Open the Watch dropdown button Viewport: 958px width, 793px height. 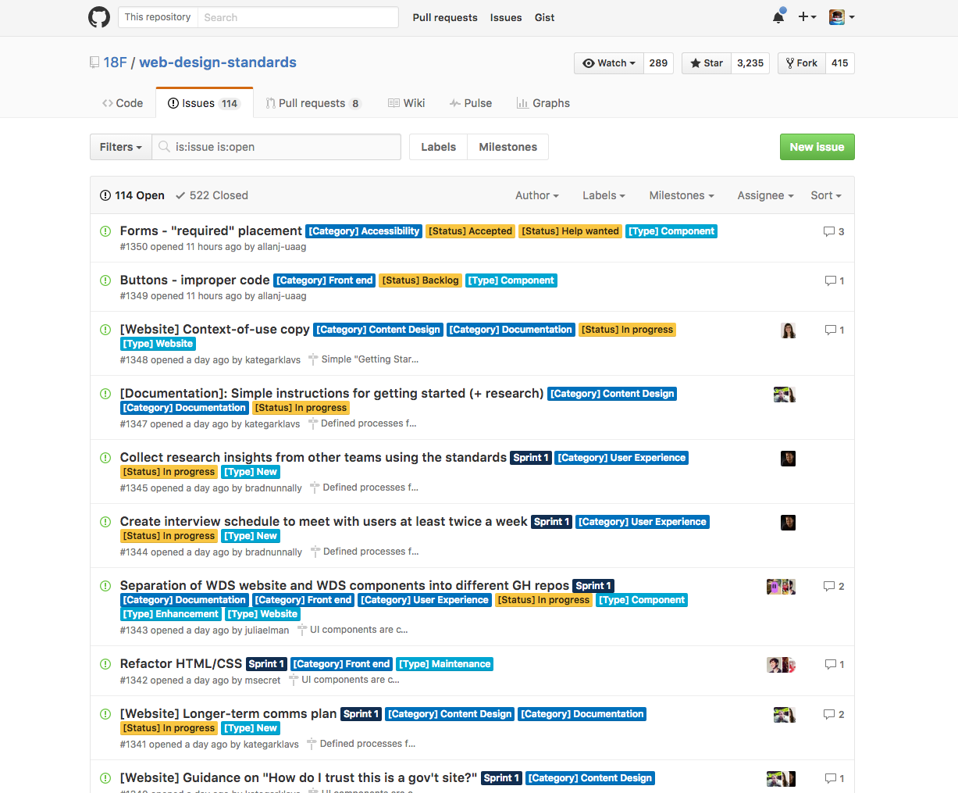(608, 63)
